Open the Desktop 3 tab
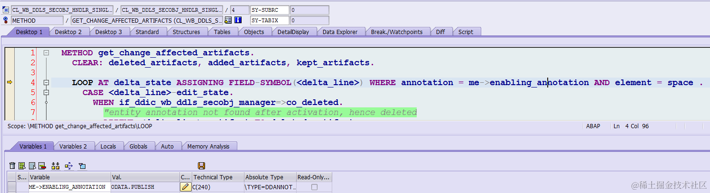Viewport: 710px width, 193px height. tap(109, 32)
